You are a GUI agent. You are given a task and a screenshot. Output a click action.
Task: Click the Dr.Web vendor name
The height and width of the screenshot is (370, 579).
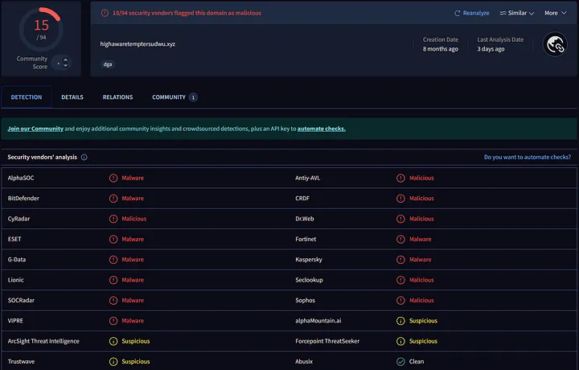tap(305, 219)
